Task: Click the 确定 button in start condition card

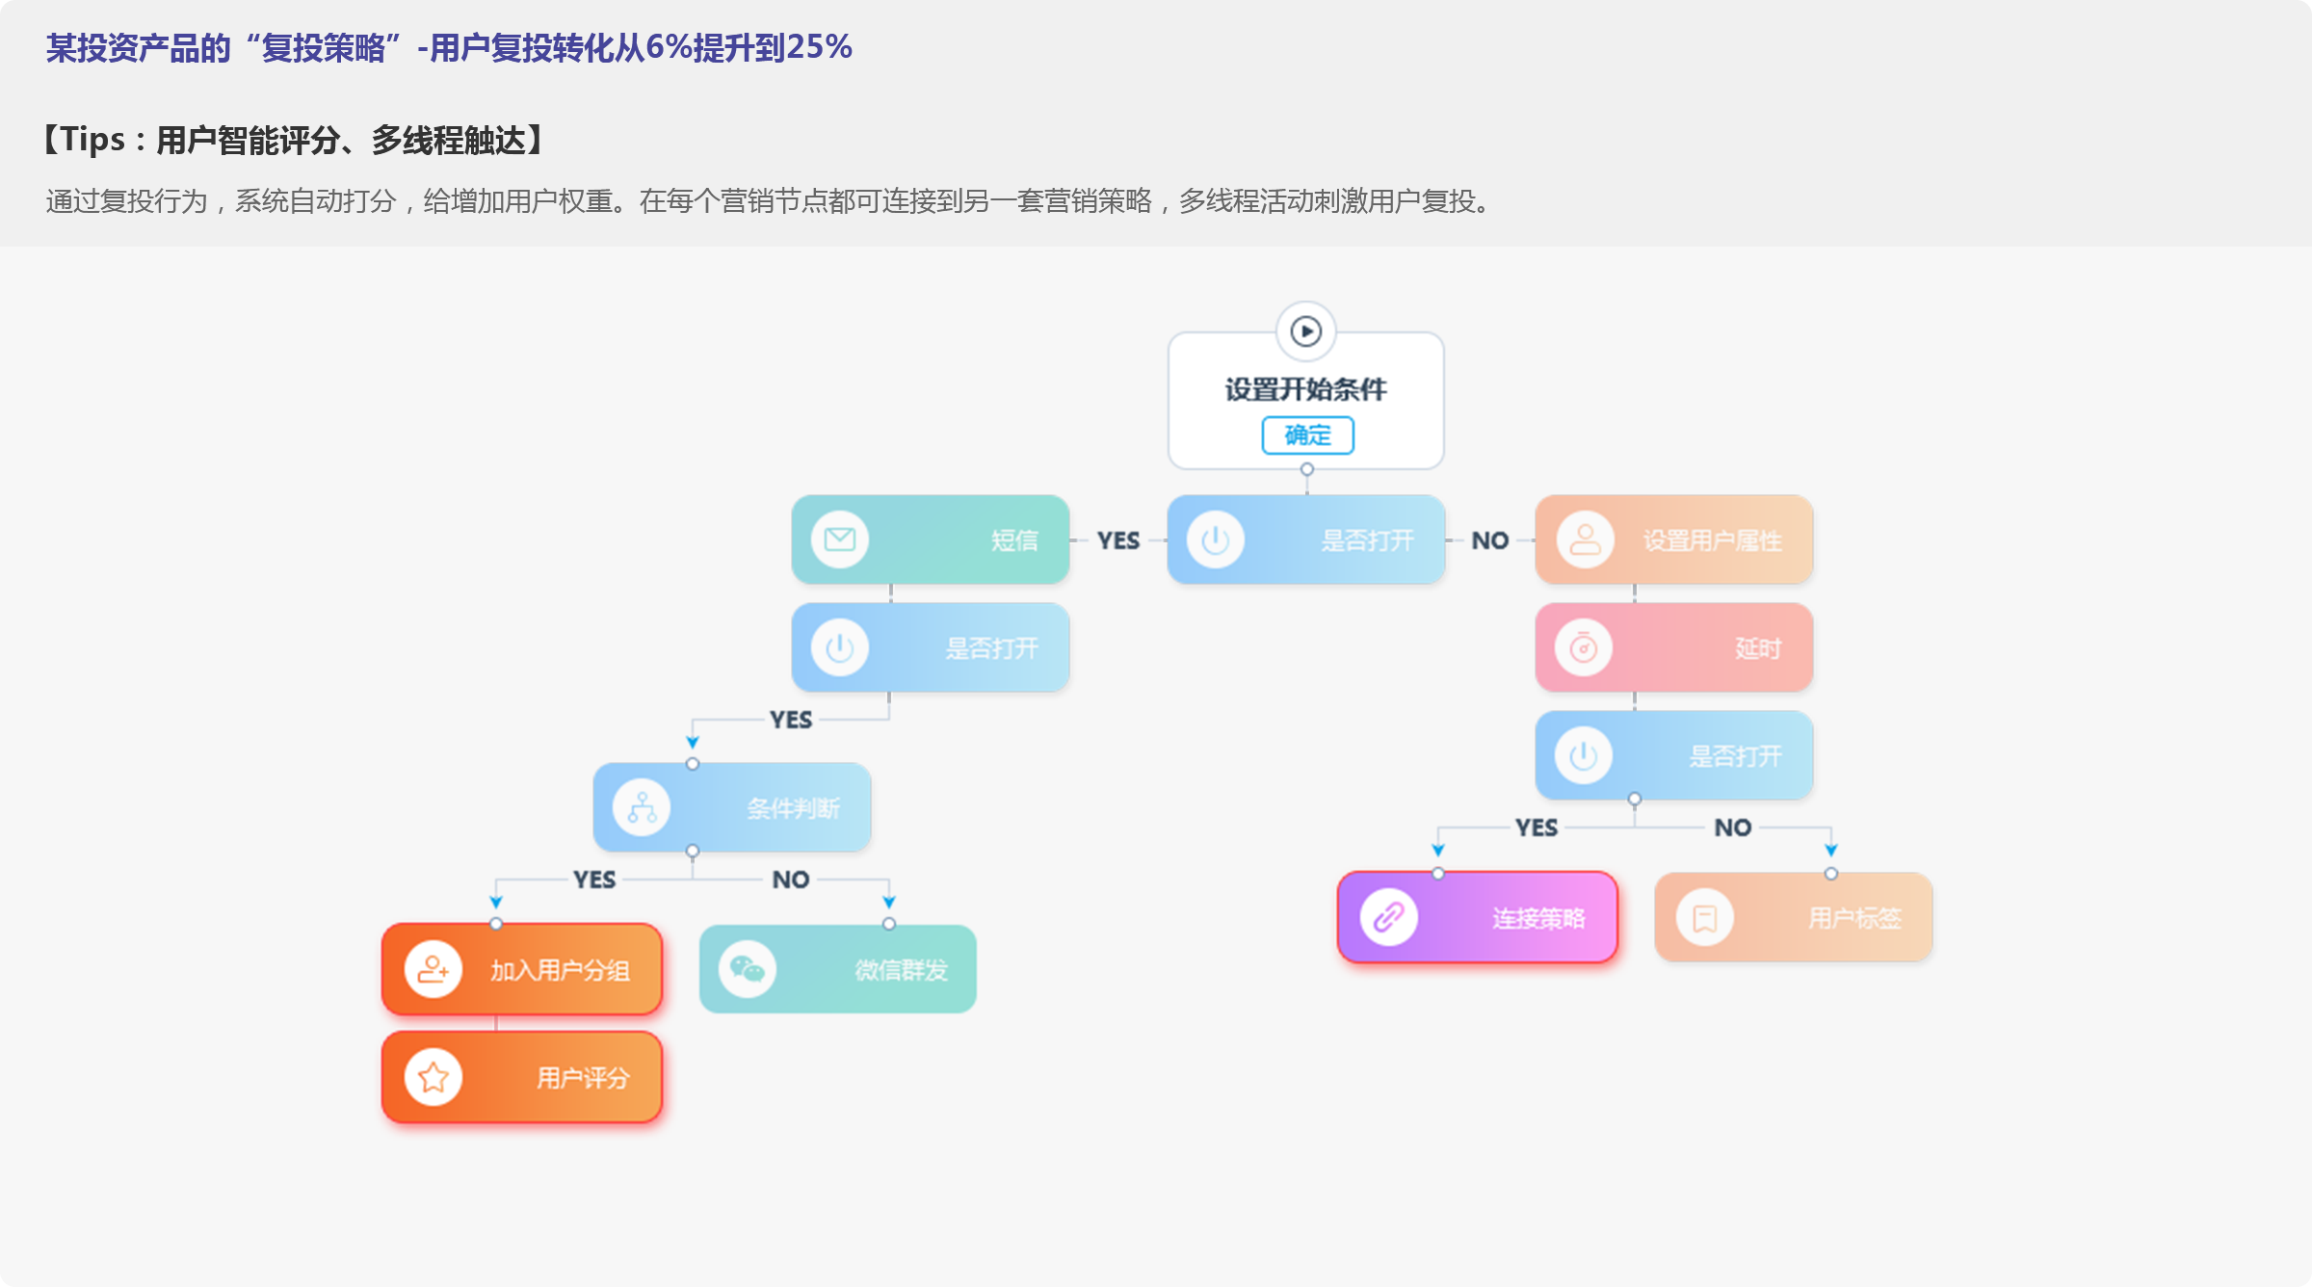Action: point(1307,435)
